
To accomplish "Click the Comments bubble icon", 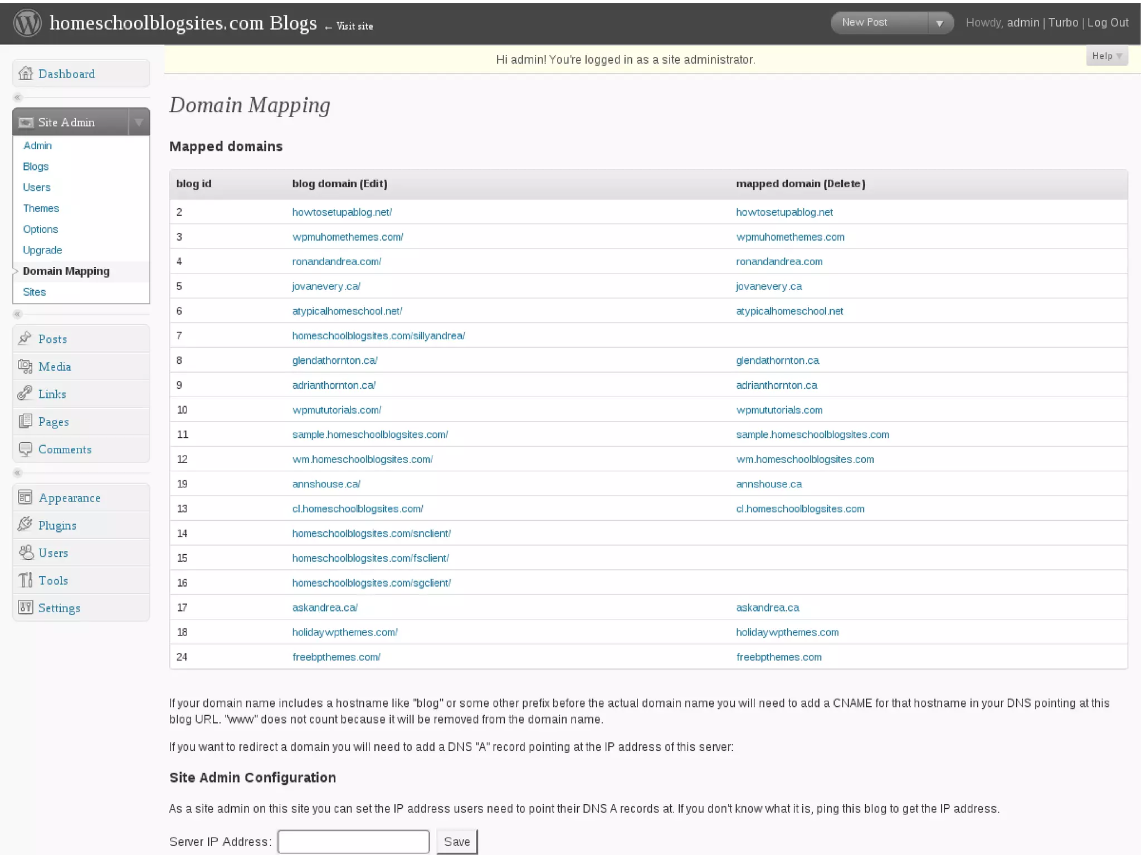I will [25, 449].
